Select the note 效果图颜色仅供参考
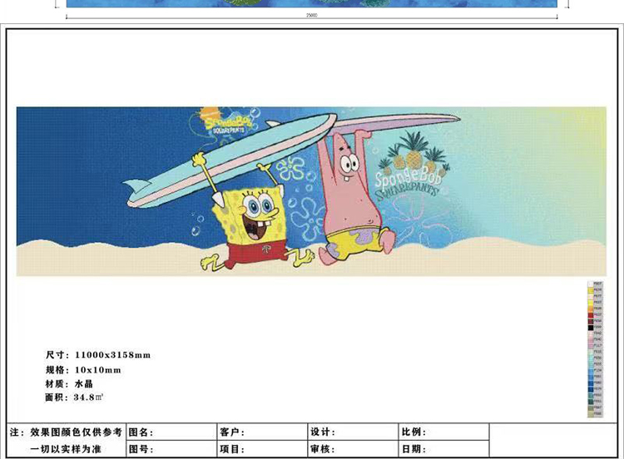 coord(76,432)
